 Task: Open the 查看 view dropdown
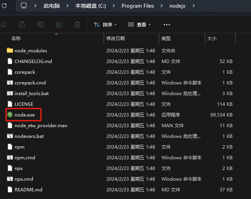point(139,24)
